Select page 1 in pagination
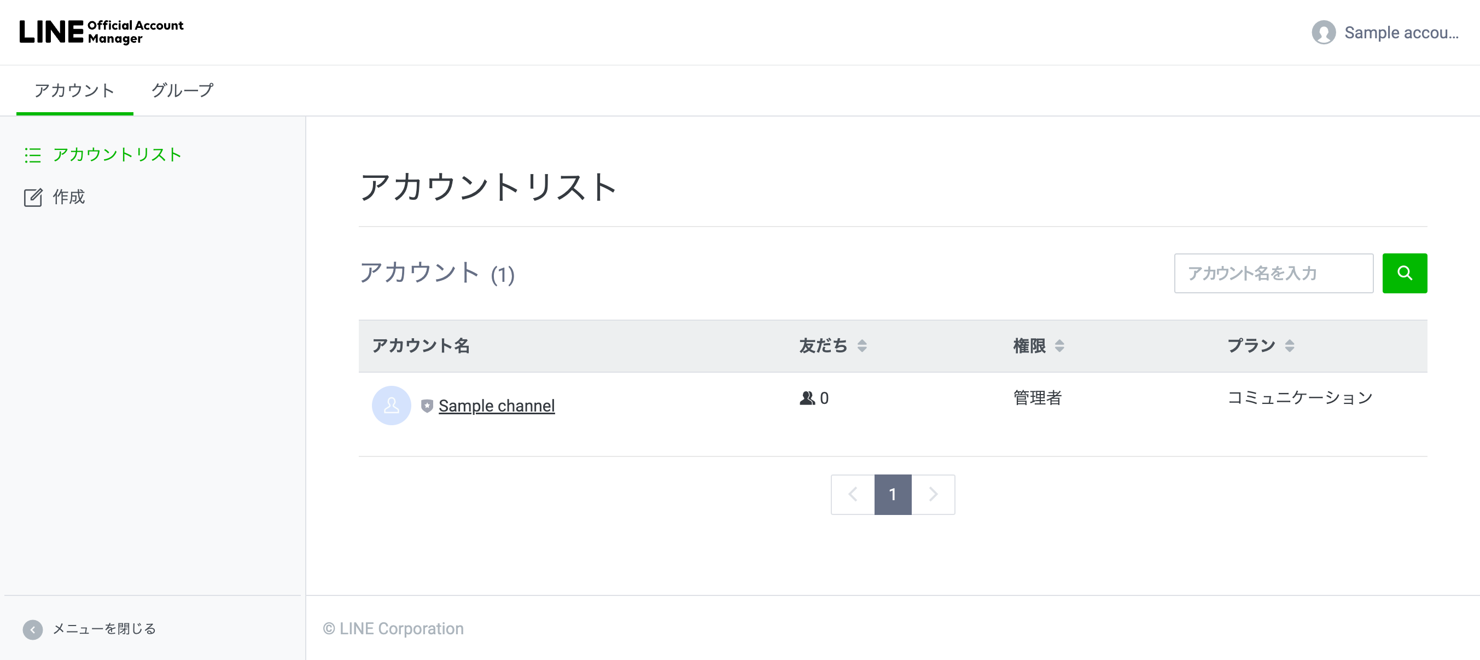This screenshot has height=660, width=1480. point(893,494)
